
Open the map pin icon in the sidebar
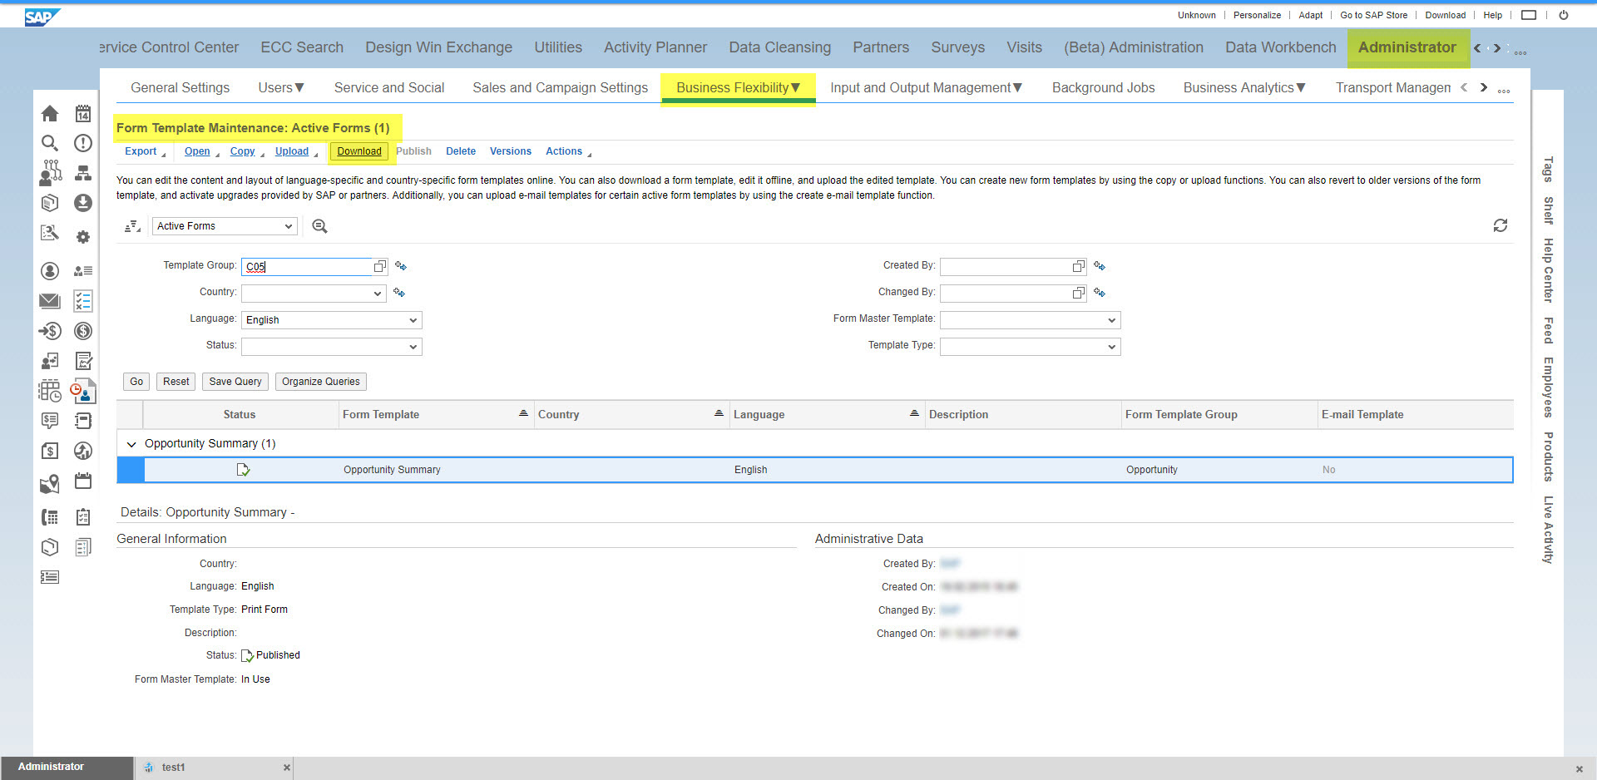tap(50, 484)
